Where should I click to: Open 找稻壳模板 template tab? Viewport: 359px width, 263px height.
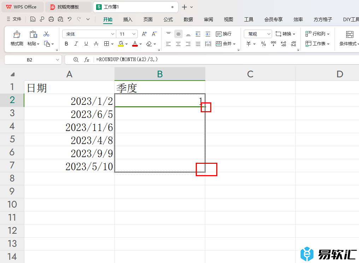coord(68,7)
